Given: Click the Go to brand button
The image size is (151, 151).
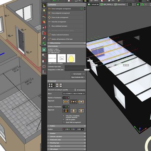Looking at the screenshot, I should (78, 74).
